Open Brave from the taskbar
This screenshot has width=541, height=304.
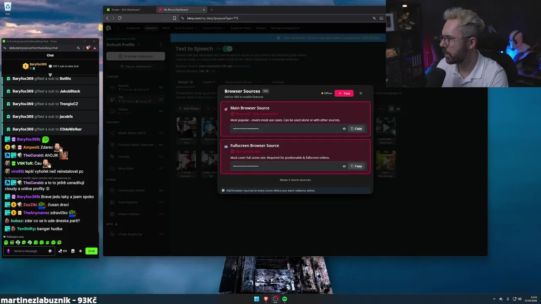[x=266, y=299]
